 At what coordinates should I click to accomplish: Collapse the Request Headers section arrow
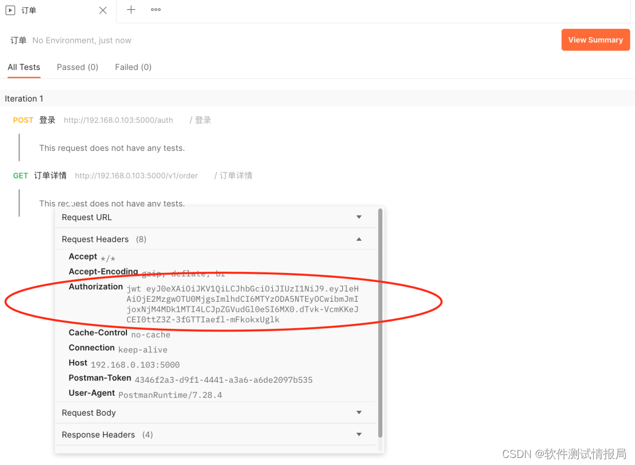[x=359, y=240]
